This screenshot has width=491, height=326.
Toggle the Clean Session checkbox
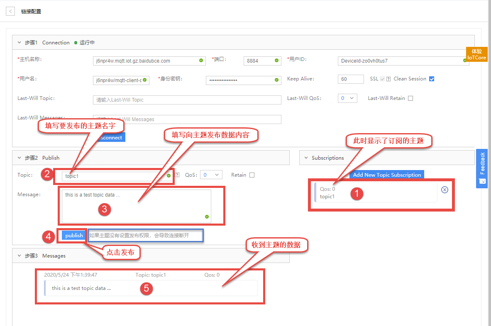(432, 79)
